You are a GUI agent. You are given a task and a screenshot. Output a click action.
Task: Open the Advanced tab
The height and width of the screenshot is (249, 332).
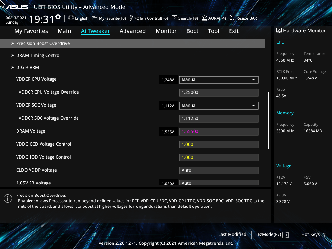pyautogui.click(x=133, y=31)
